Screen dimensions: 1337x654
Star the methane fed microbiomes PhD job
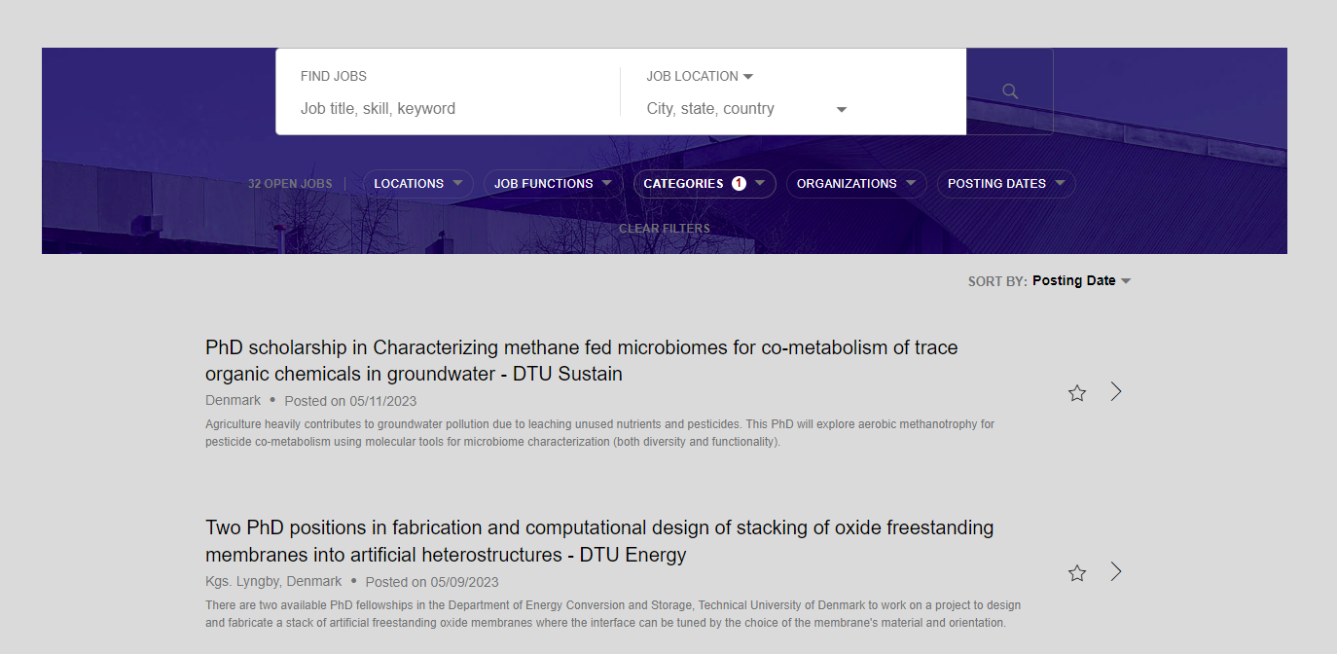(x=1077, y=393)
